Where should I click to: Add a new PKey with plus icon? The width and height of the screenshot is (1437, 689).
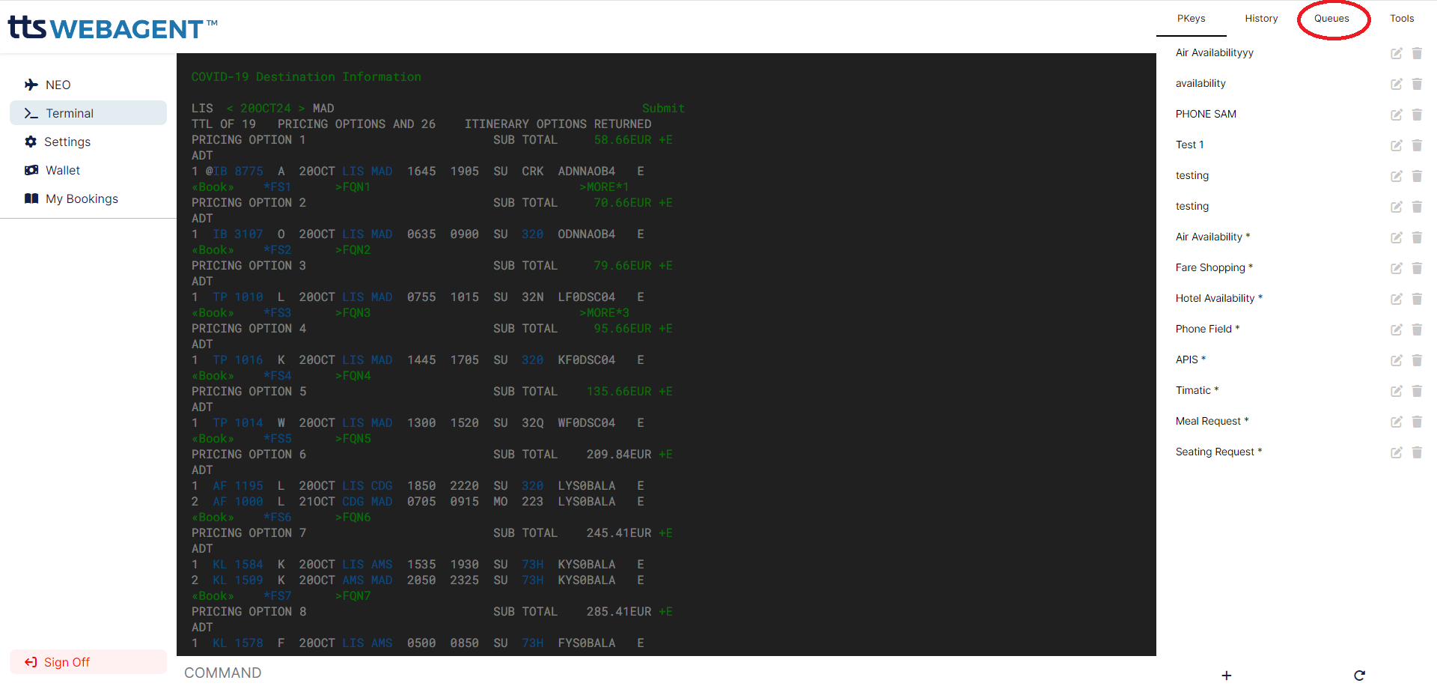pyautogui.click(x=1227, y=676)
